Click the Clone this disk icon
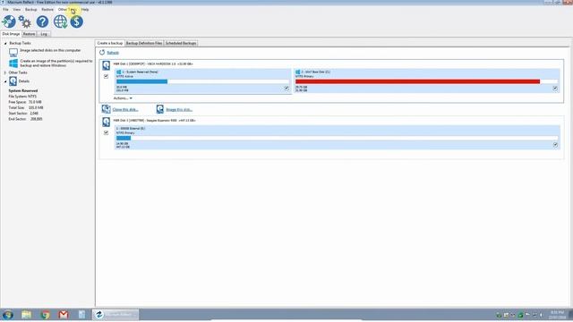 click(106, 109)
